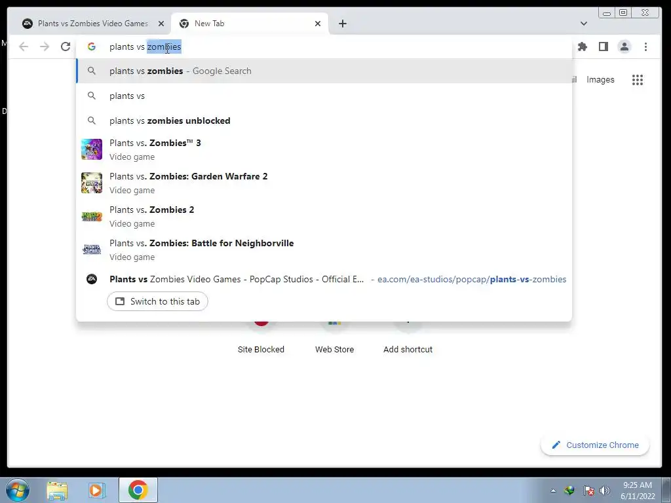671x503 pixels.
Task: Show hidden system tray icons
Action: (553, 491)
